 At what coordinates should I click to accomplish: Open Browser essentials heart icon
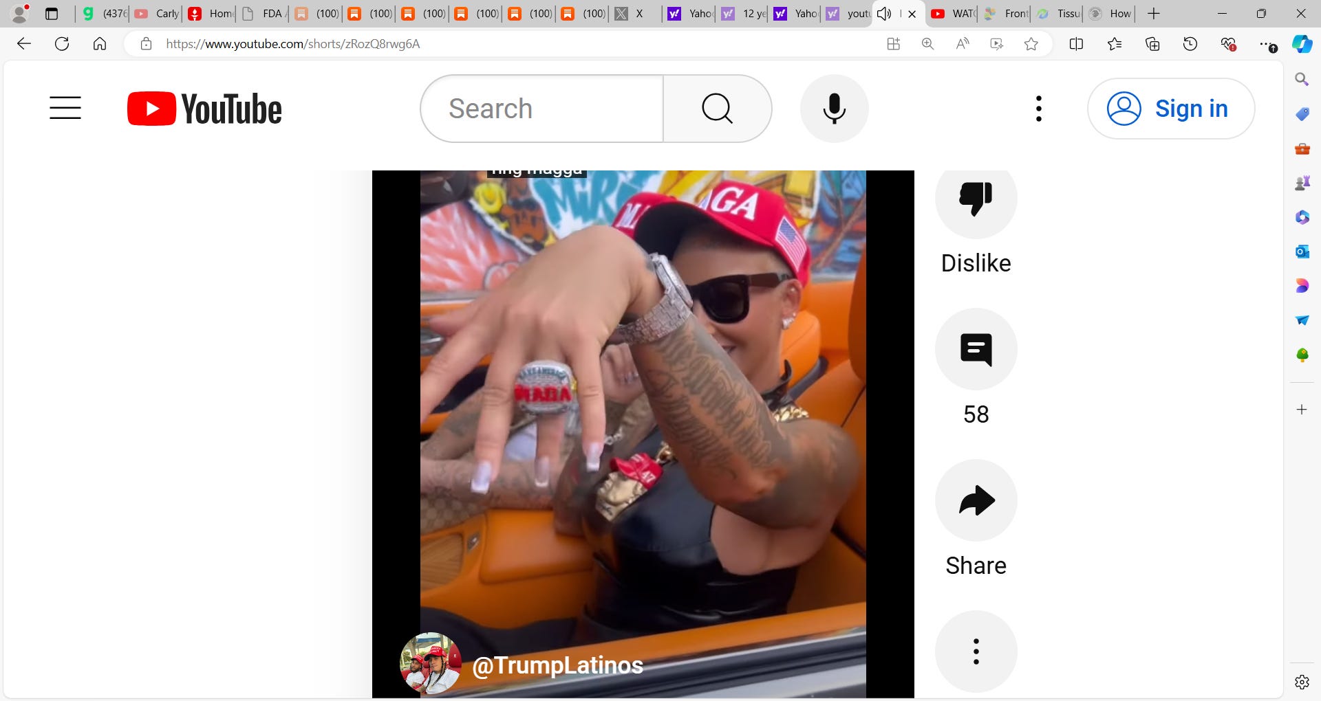pyautogui.click(x=1228, y=44)
